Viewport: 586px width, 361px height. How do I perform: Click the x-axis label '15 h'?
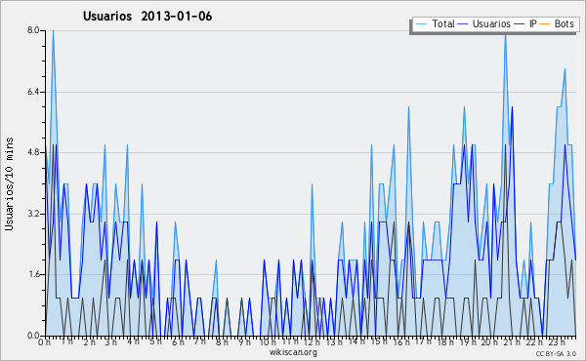pos(378,341)
